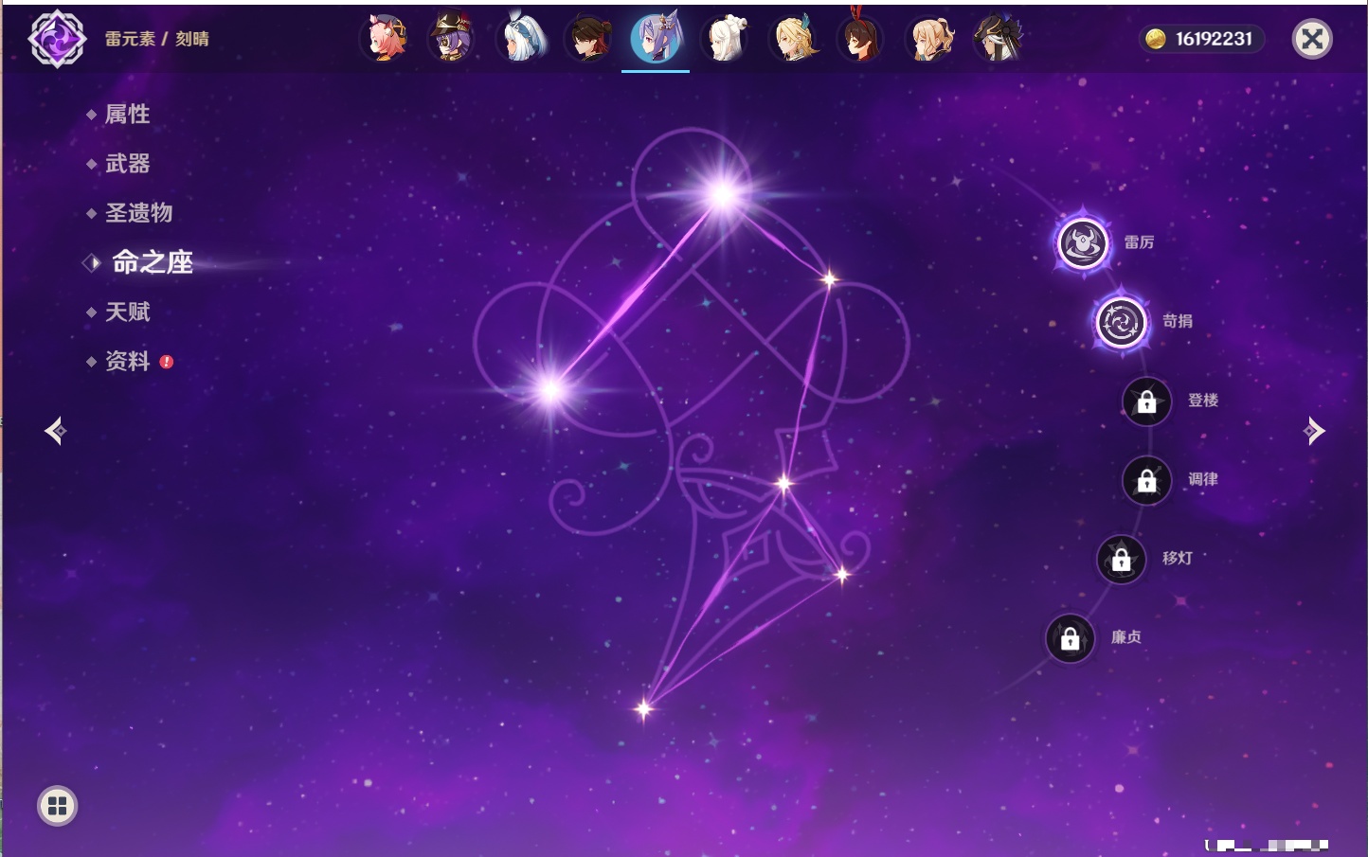Go to previous character with left arrow
The image size is (1368, 857).
(55, 431)
